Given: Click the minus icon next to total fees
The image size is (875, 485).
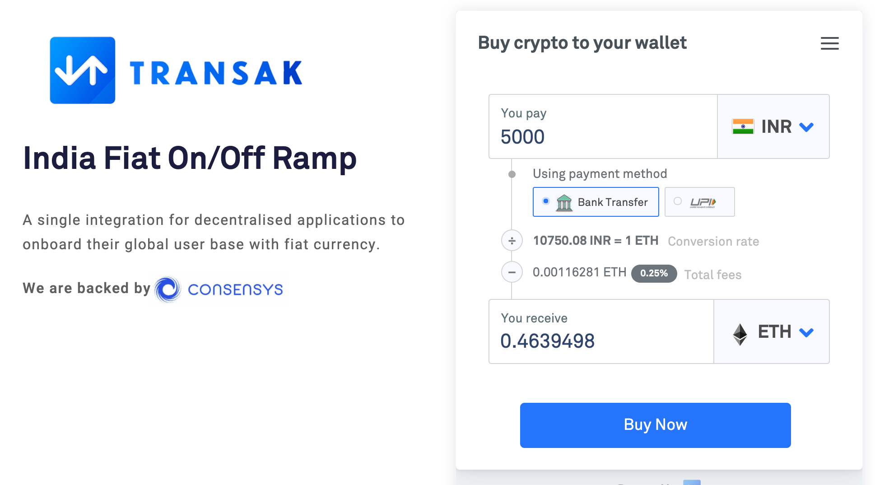Looking at the screenshot, I should (x=512, y=272).
